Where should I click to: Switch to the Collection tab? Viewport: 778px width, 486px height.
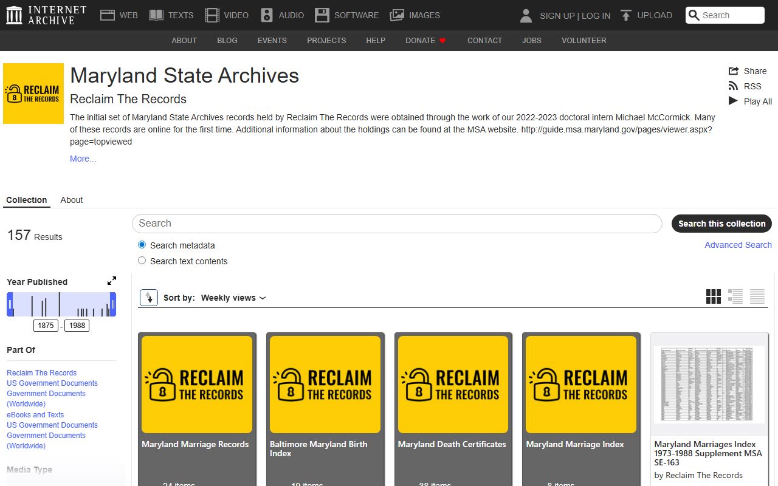[27, 200]
